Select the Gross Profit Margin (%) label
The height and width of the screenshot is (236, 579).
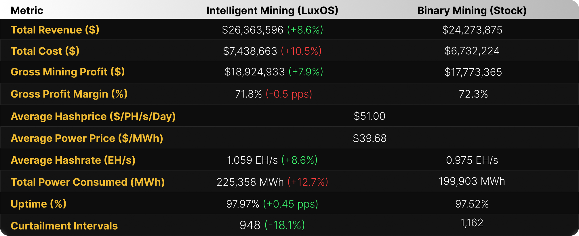tap(69, 94)
